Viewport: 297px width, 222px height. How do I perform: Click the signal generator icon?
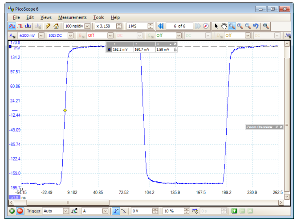click(x=288, y=36)
